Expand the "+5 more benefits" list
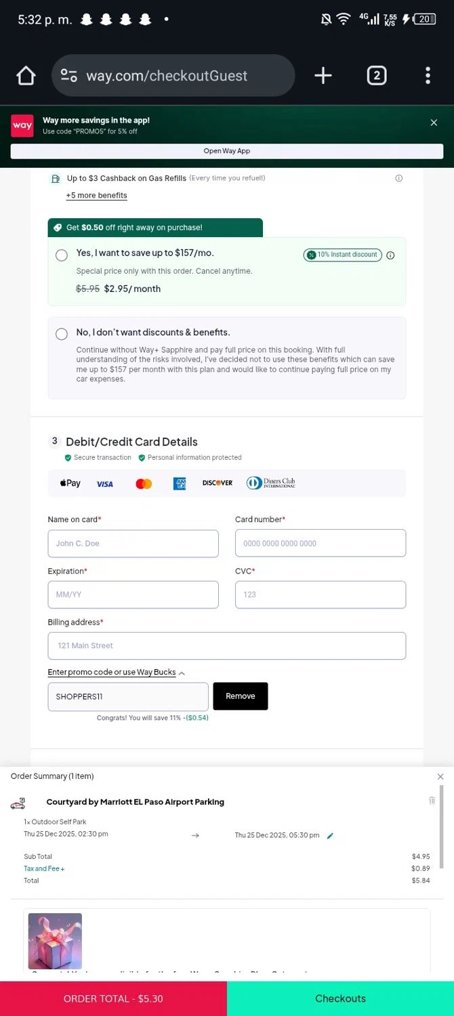Image resolution: width=454 pixels, height=1016 pixels. pos(96,196)
